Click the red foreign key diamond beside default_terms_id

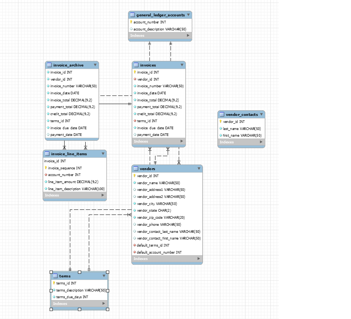tap(135, 245)
